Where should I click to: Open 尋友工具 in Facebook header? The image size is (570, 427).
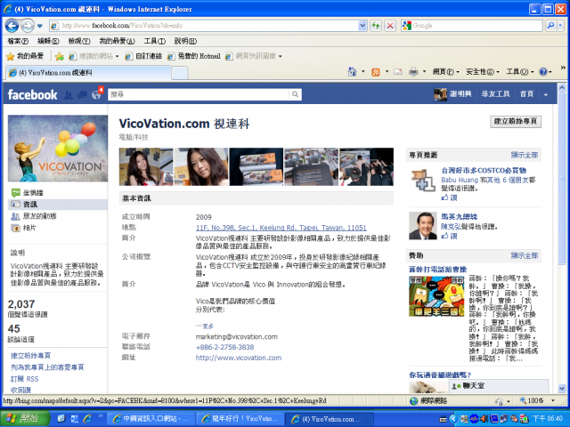click(495, 94)
